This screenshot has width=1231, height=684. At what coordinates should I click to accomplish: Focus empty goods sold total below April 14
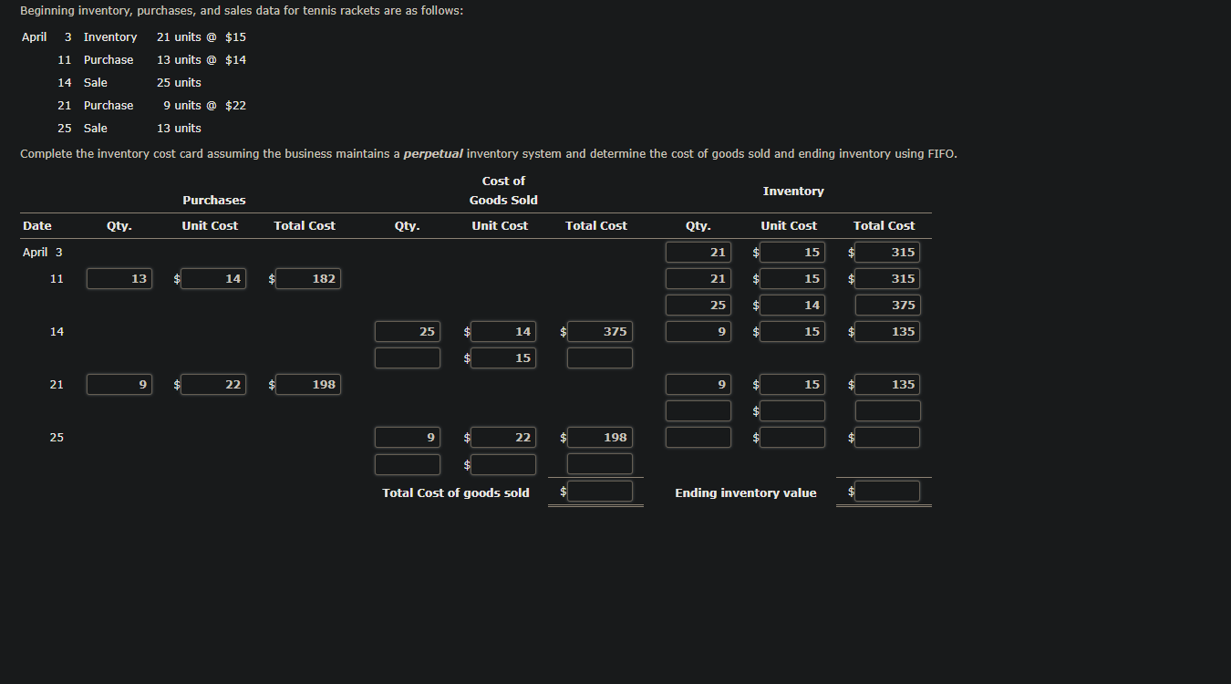click(x=599, y=358)
